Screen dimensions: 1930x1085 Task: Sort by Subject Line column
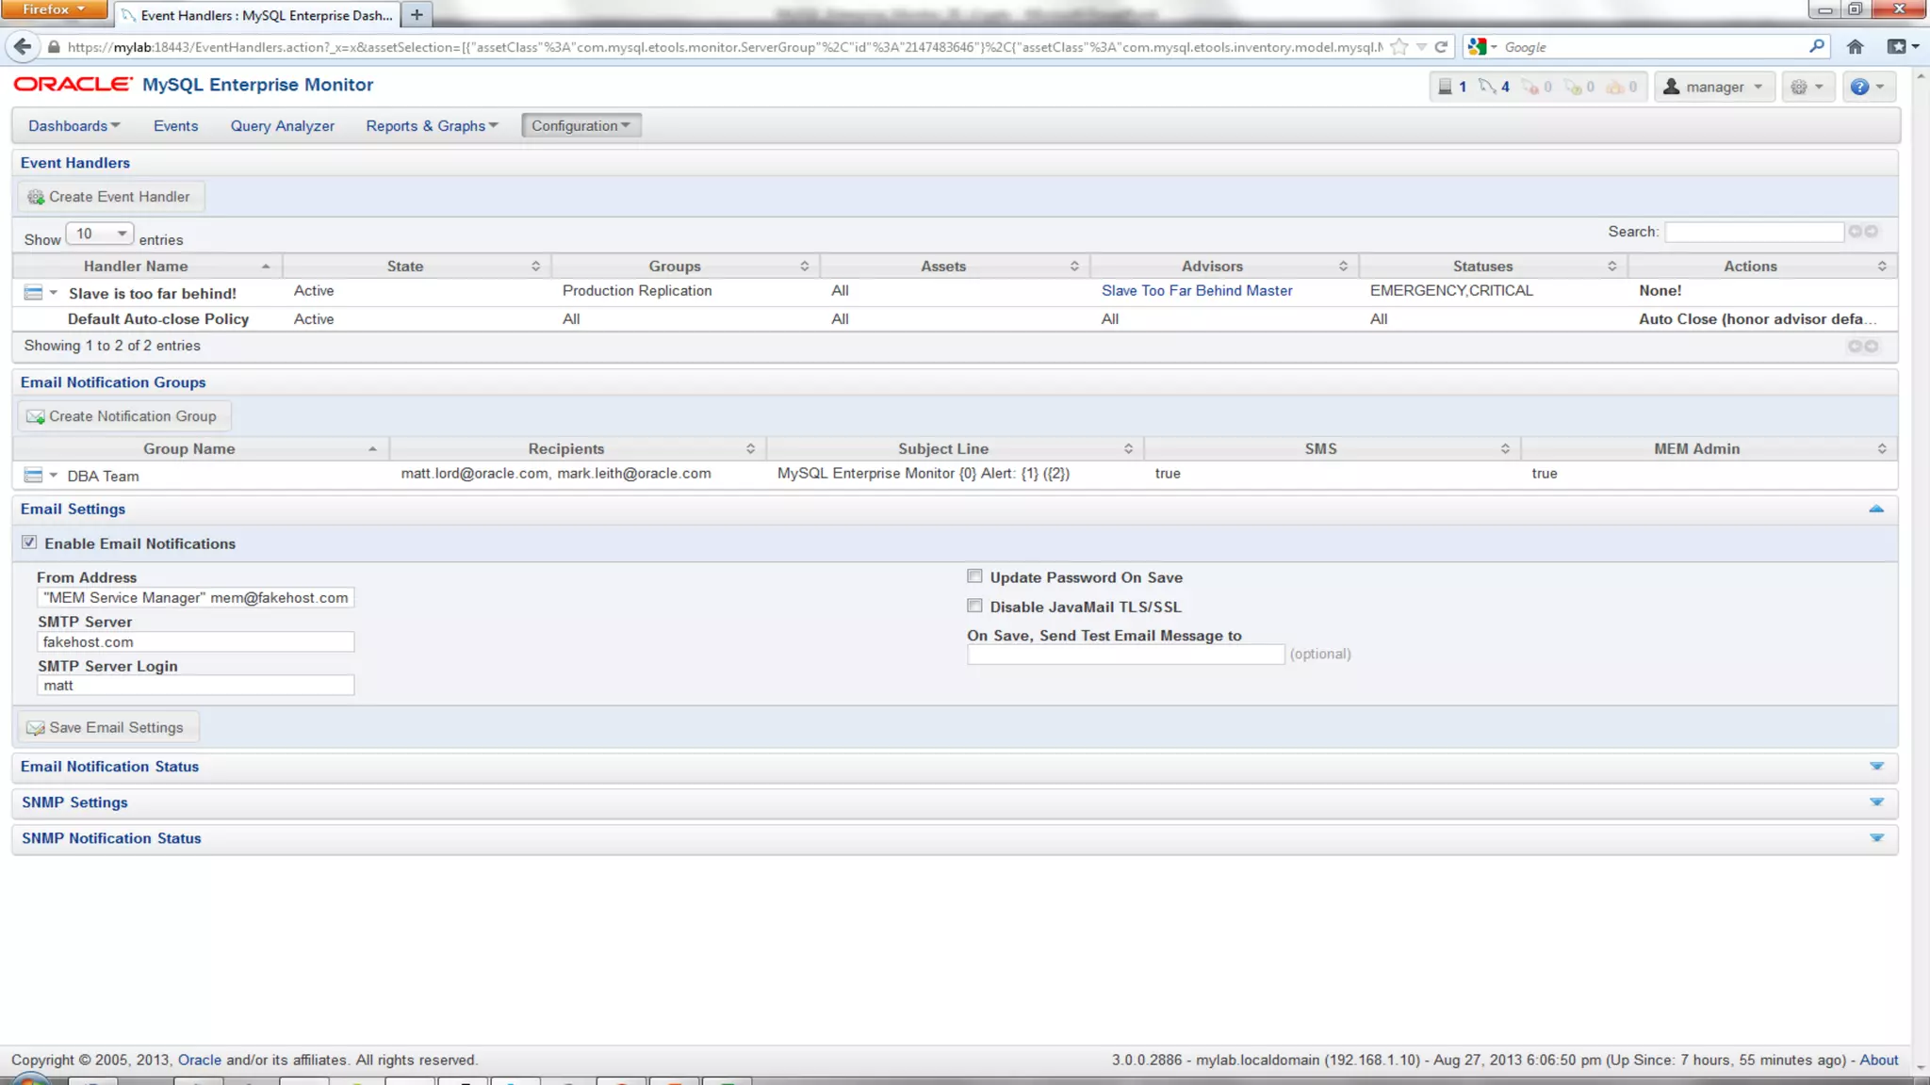coord(955,449)
